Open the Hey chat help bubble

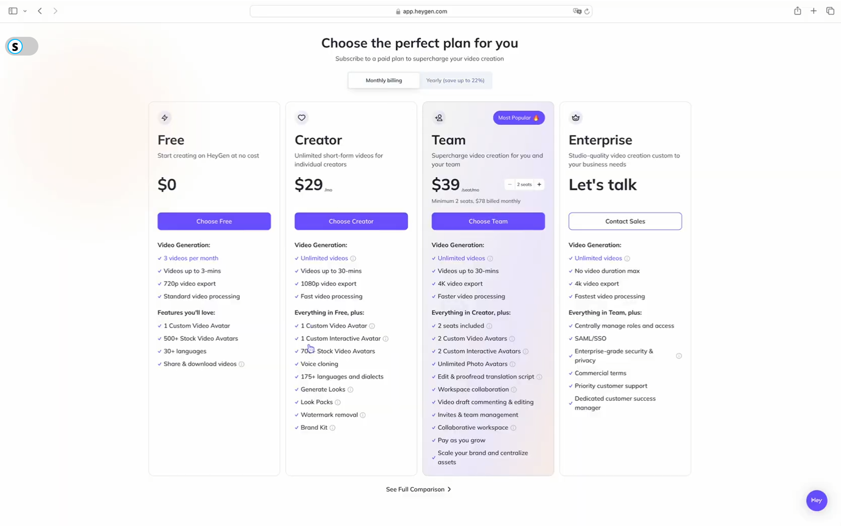click(x=816, y=500)
